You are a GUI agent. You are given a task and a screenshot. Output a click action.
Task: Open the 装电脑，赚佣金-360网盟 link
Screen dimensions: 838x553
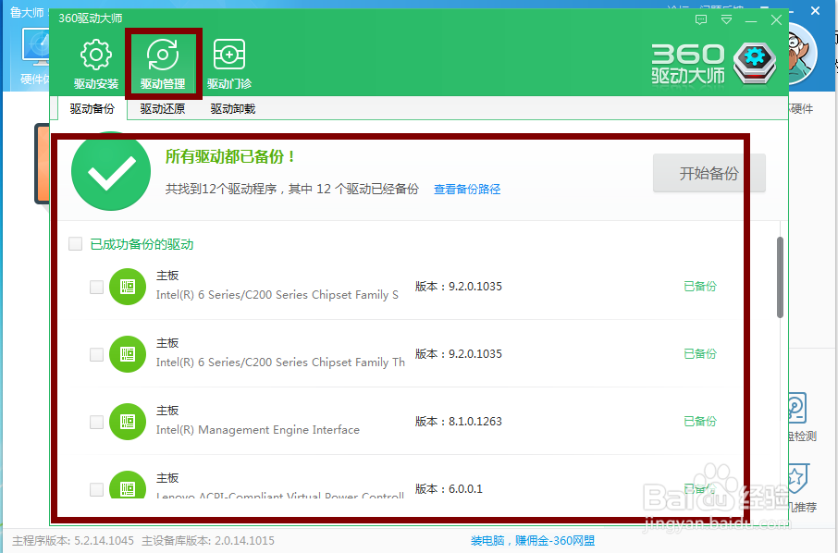point(532,541)
